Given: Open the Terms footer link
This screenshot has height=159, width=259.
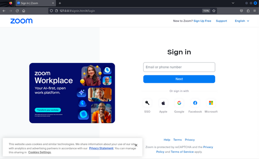Looking at the screenshot, I should click(x=177, y=140).
